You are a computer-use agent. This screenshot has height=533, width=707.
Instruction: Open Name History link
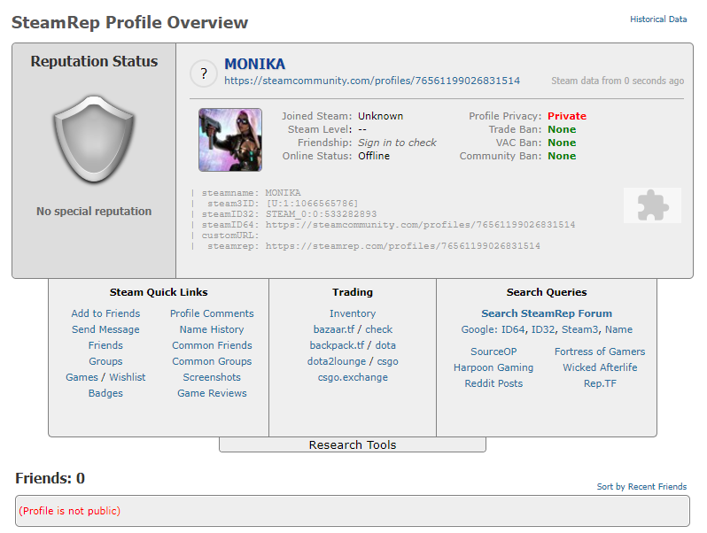tap(212, 329)
